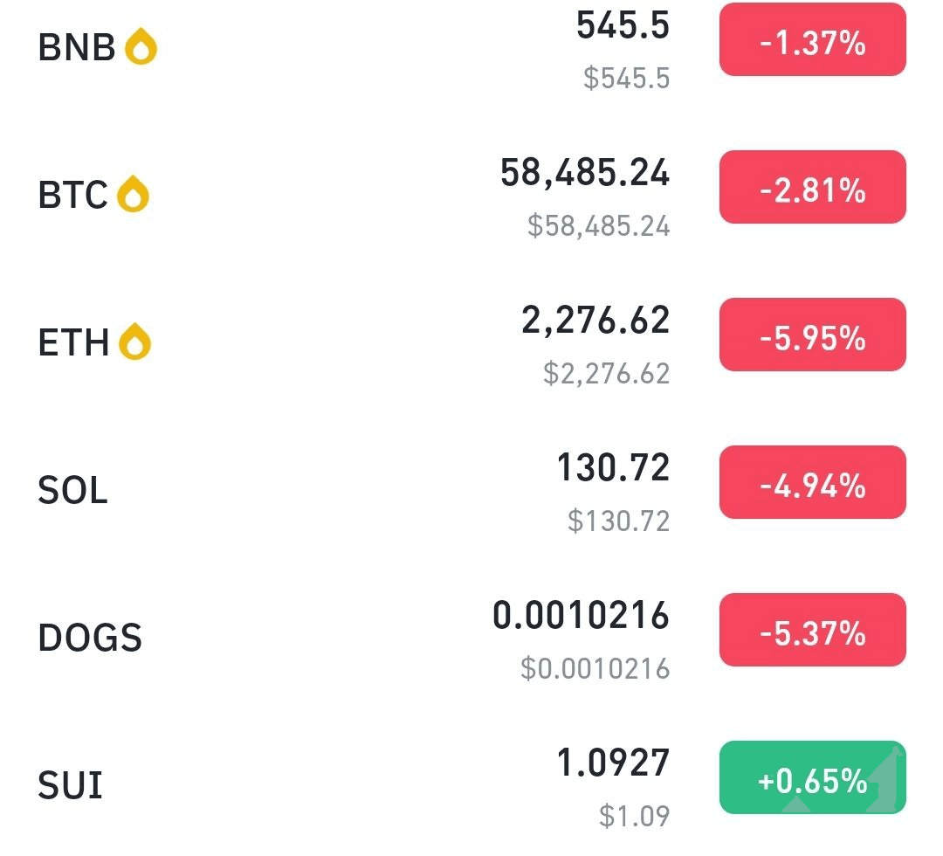Viewport: 943px width, 856px height.
Task: Click the -1.37% change badge
Action: coord(813,39)
